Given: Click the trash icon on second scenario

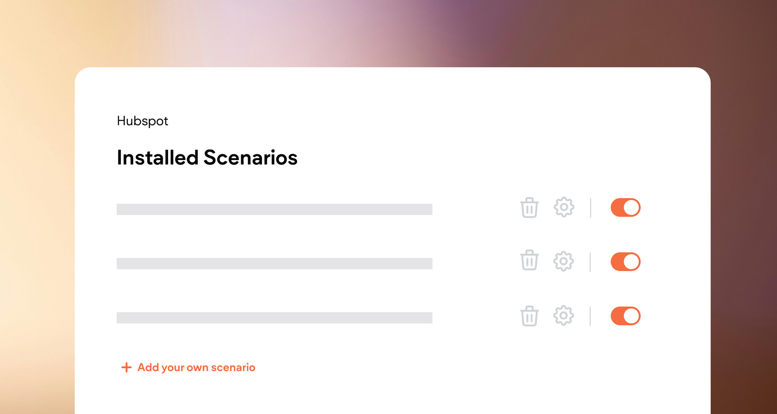Looking at the screenshot, I should click(529, 260).
